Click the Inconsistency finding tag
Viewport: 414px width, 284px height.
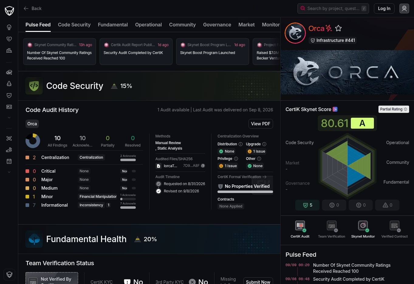(x=91, y=205)
